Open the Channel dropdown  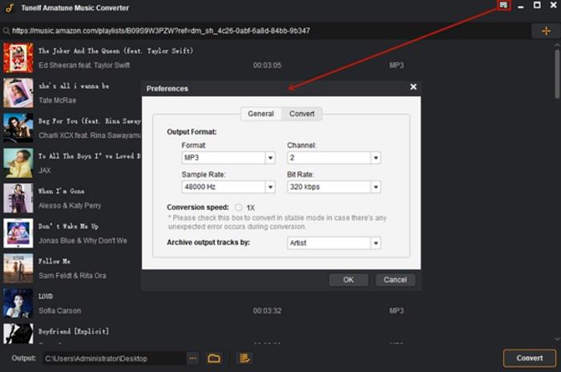click(x=374, y=159)
